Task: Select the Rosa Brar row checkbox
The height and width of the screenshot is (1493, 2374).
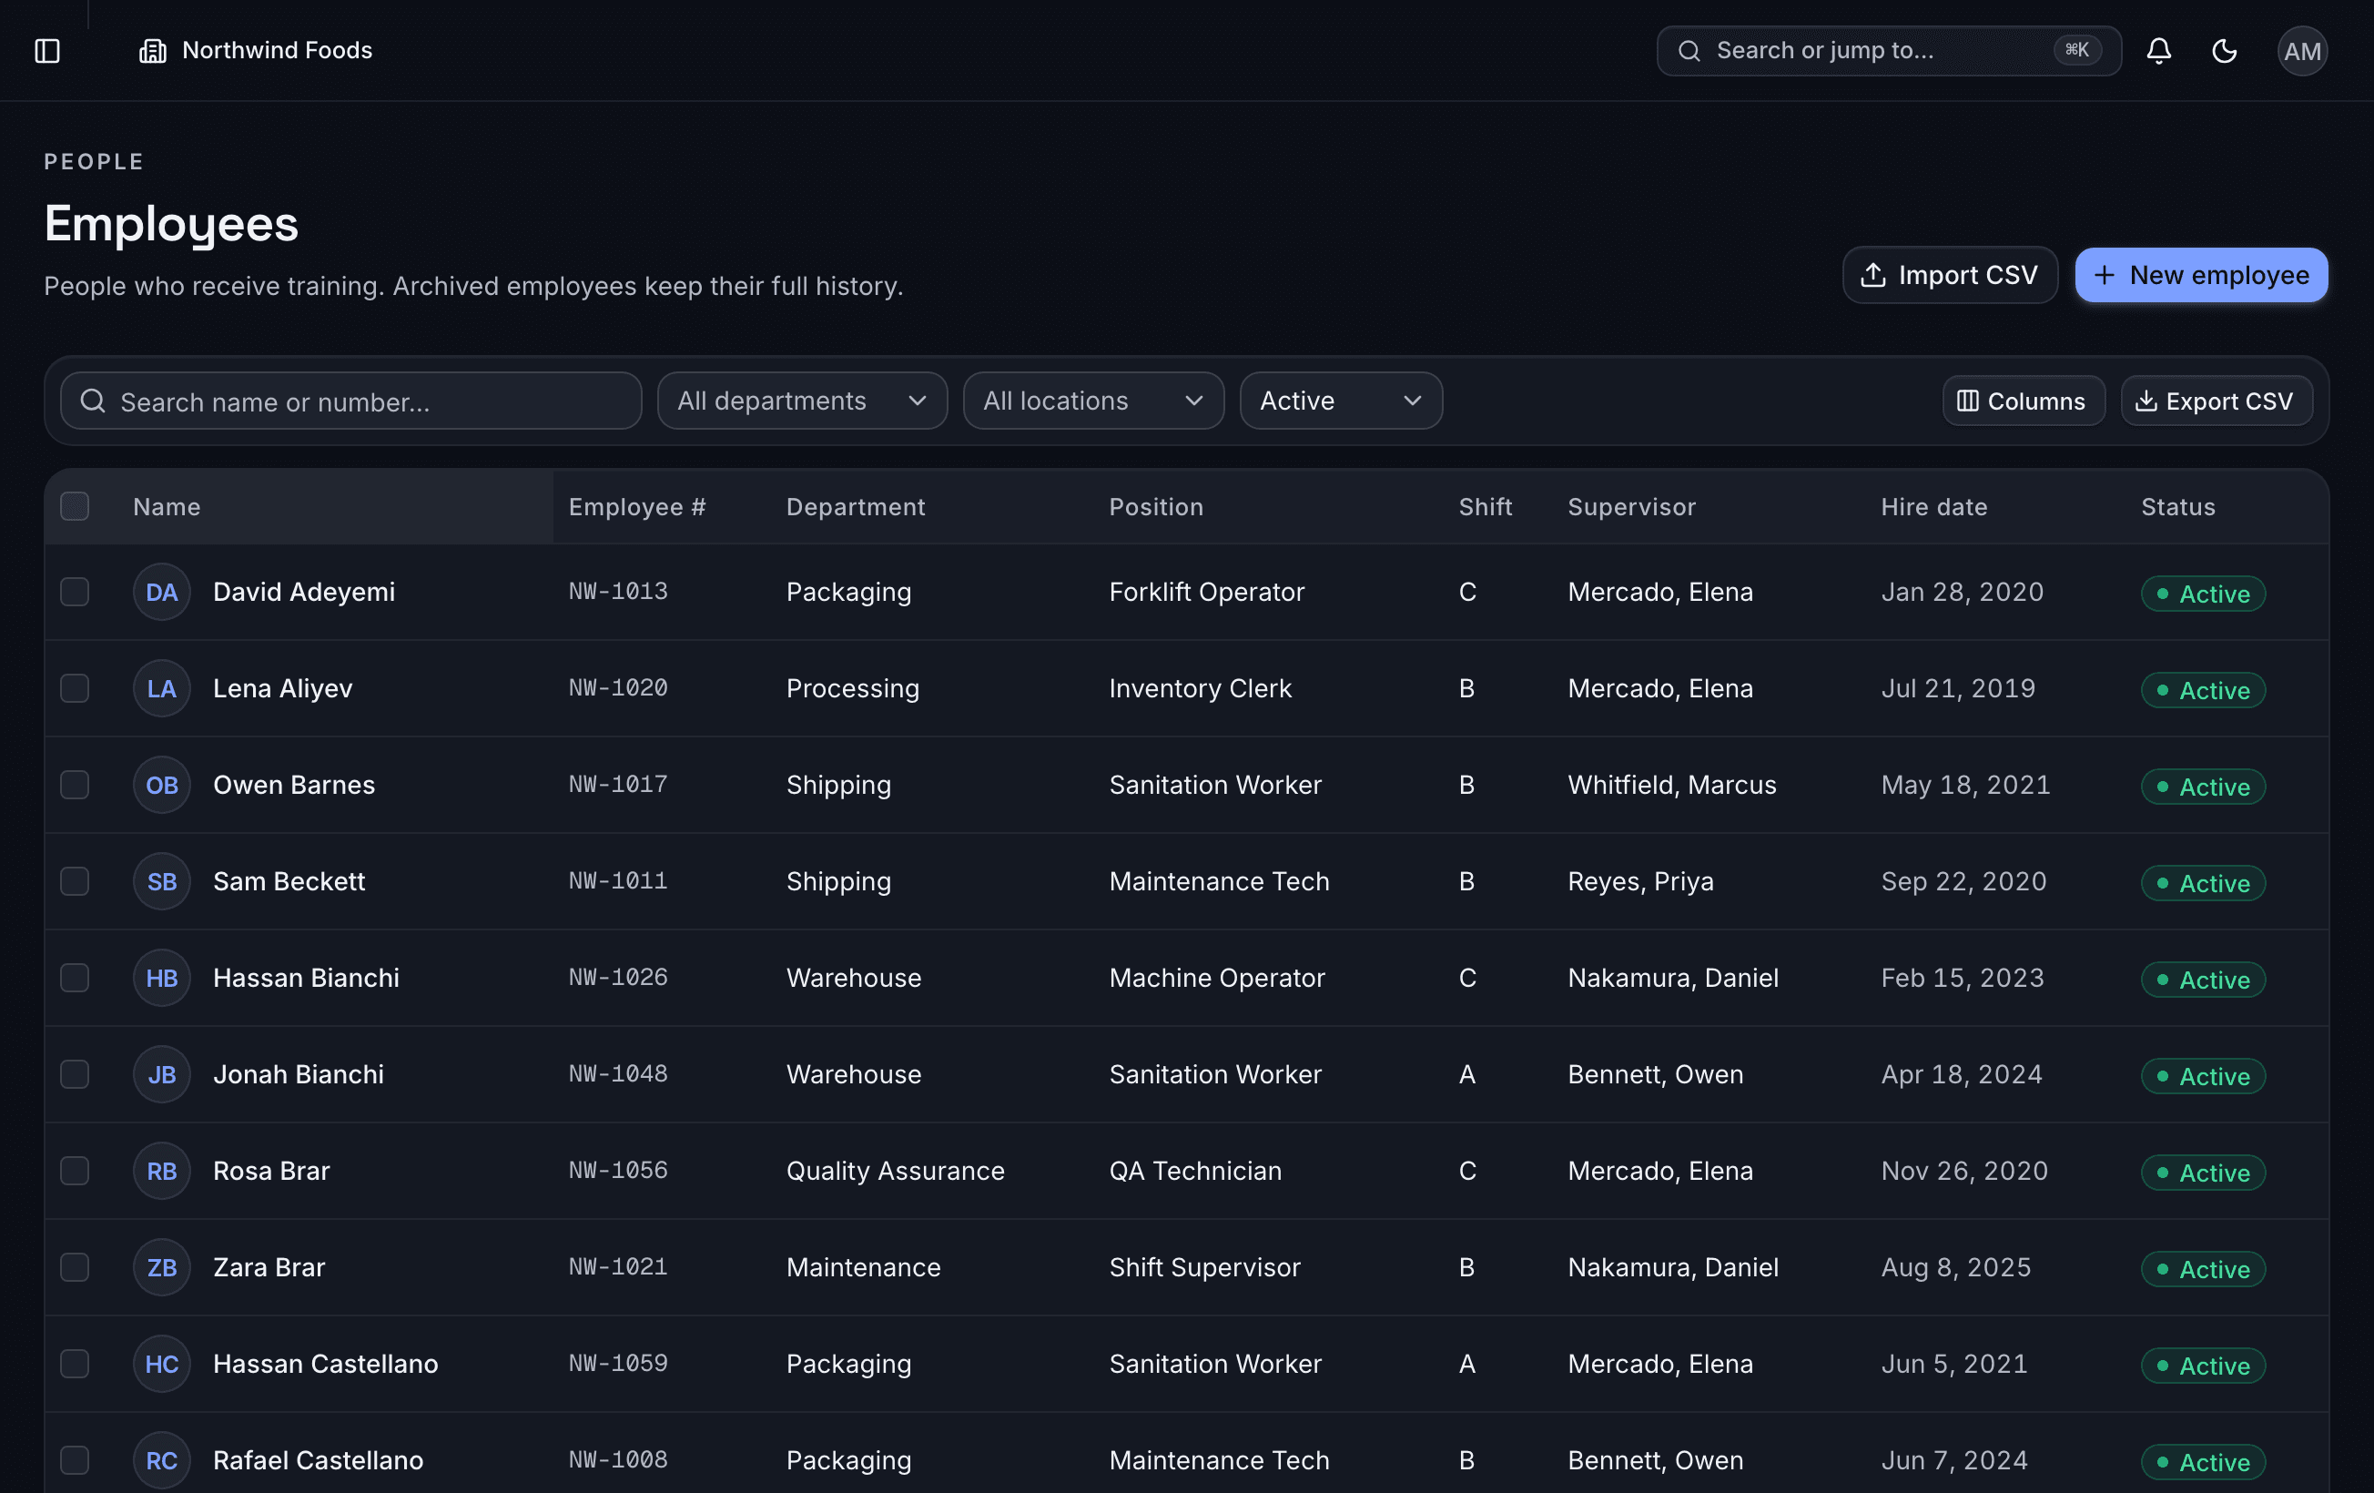Action: [75, 1171]
